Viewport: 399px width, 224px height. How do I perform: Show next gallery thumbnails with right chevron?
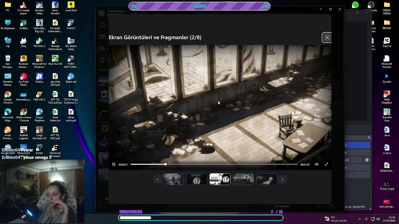click(283, 179)
